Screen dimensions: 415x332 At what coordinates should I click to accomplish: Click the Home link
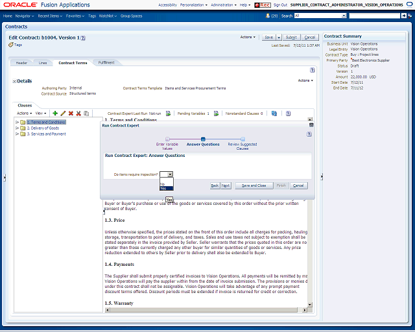8,16
